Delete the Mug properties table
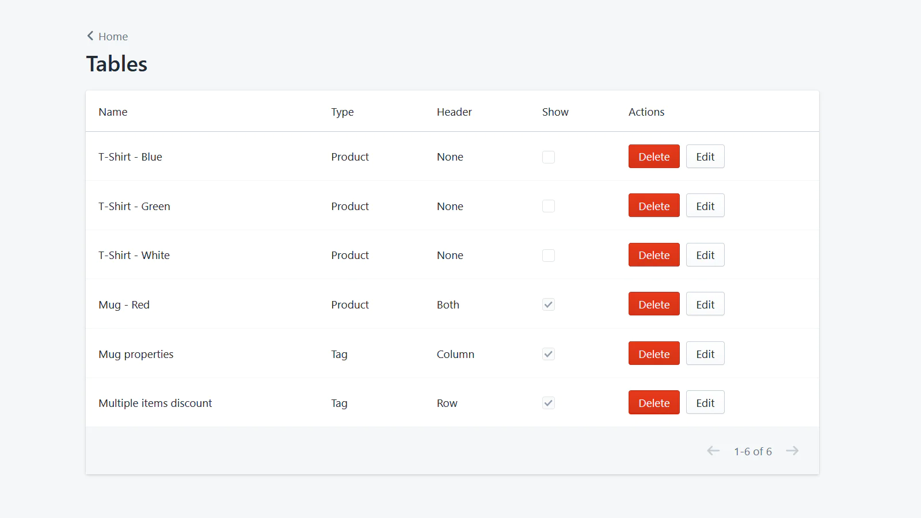Viewport: 921px width, 518px height. tap(654, 353)
